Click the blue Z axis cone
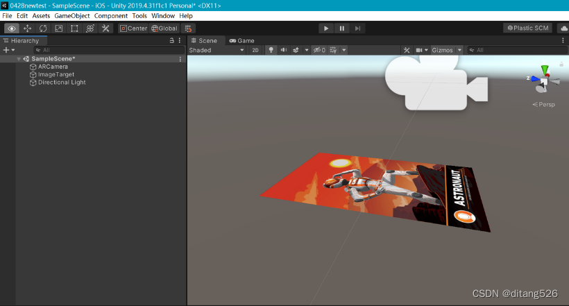 535,78
